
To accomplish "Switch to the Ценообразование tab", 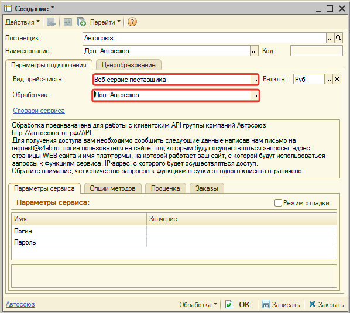I will coord(129,65).
